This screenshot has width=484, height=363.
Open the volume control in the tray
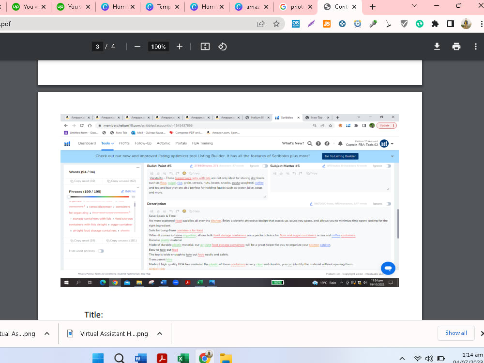(429, 359)
